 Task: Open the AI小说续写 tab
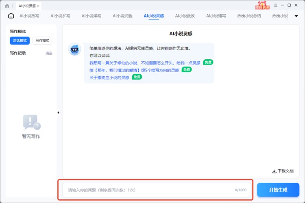point(91,16)
